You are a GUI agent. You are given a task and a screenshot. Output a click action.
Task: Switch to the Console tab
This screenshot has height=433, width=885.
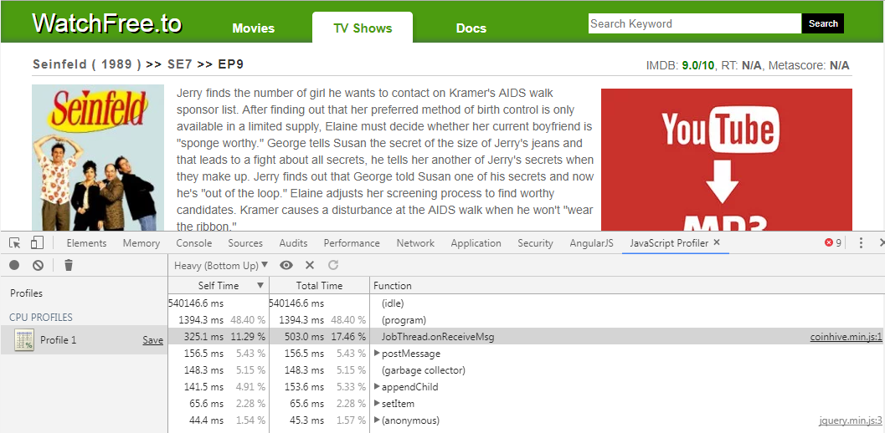click(x=194, y=243)
